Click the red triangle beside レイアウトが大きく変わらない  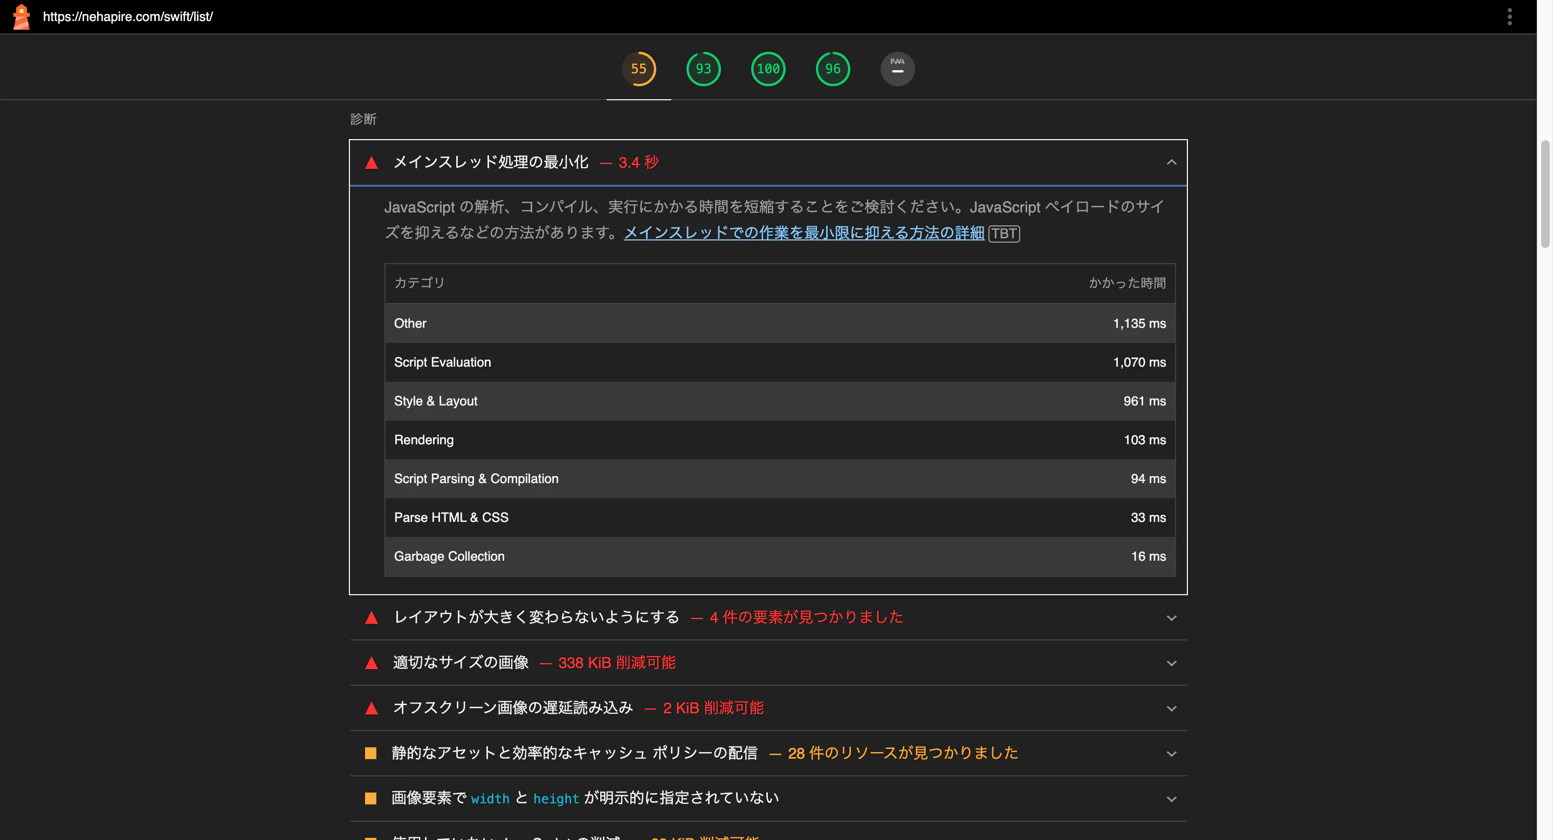click(372, 618)
